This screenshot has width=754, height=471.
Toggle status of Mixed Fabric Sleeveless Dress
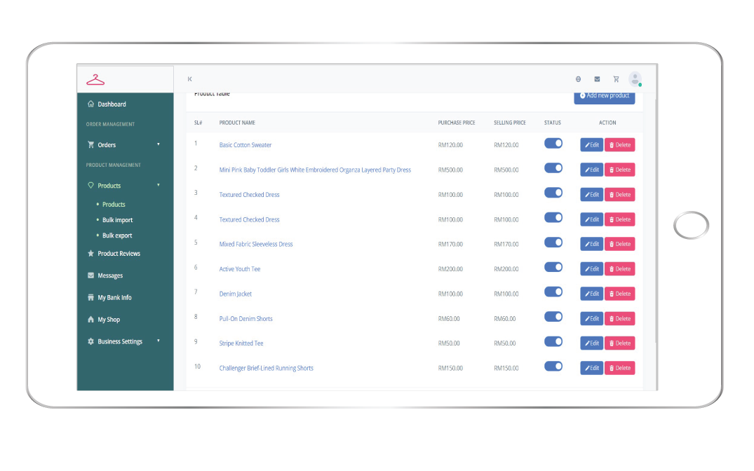click(x=553, y=243)
